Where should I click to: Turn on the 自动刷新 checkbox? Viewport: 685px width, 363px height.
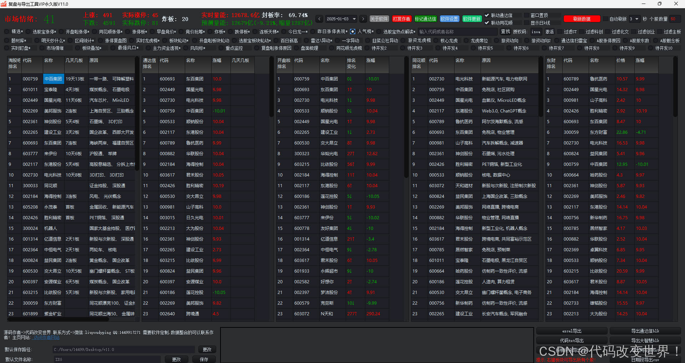click(605, 19)
